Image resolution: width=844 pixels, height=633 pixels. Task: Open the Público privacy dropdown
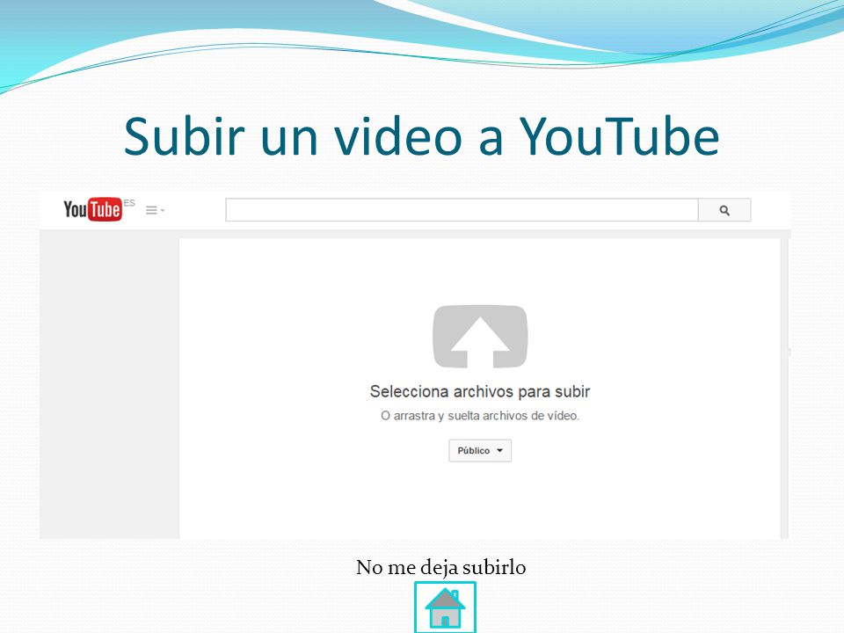click(480, 450)
